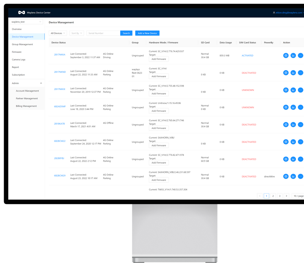
Task: Open settings for device 2B2B8YBJ
Action: coord(286,159)
